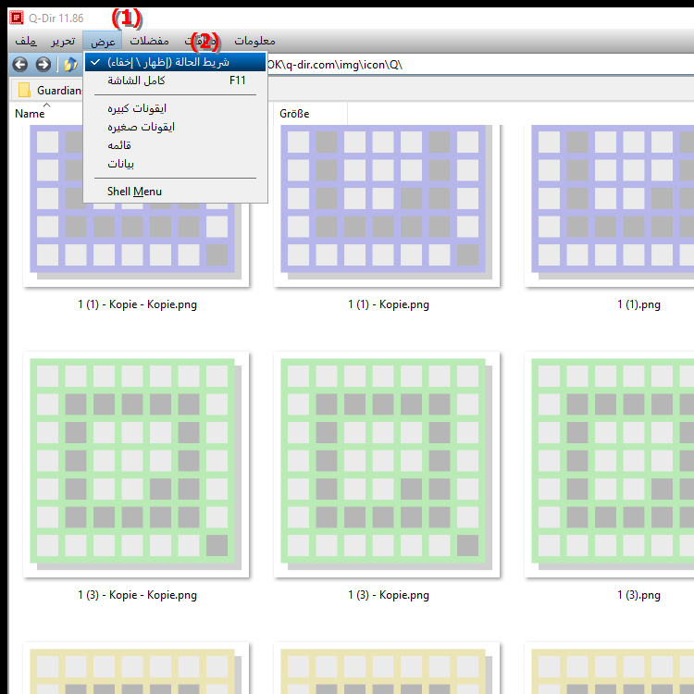
Task: Choose بيانات details view
Action: point(175,164)
